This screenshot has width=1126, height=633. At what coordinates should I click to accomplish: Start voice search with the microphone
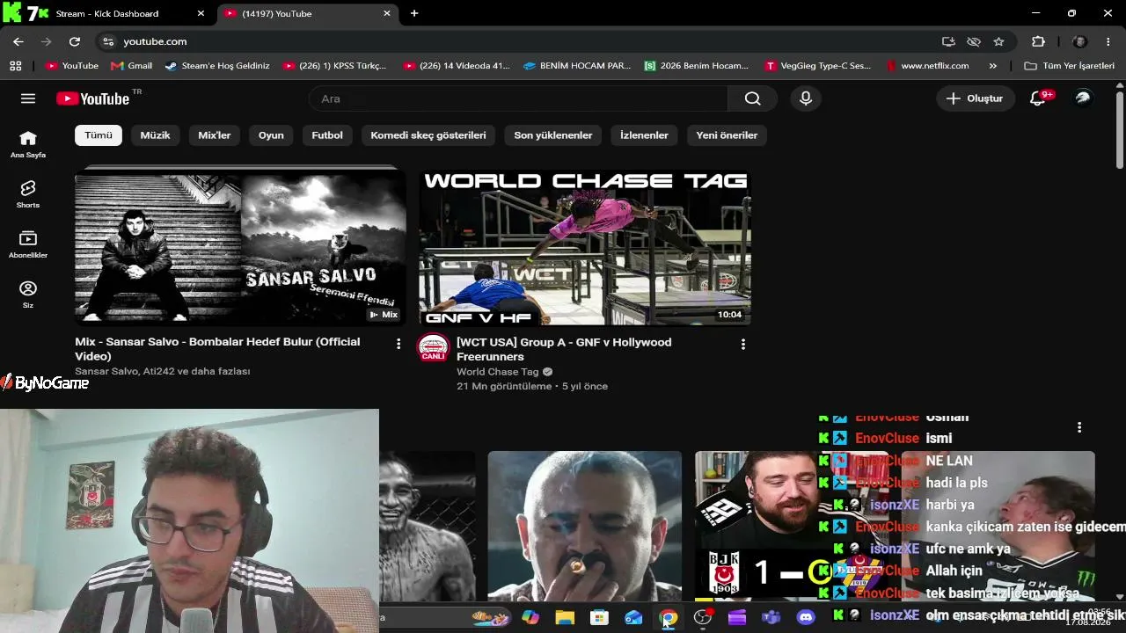pos(806,98)
